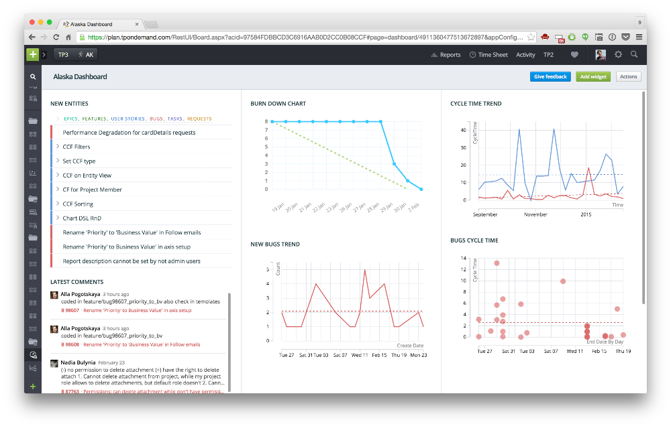This screenshot has height=428, width=671.
Task: Click the green plus at the sidebar bottom
Action: 33,386
